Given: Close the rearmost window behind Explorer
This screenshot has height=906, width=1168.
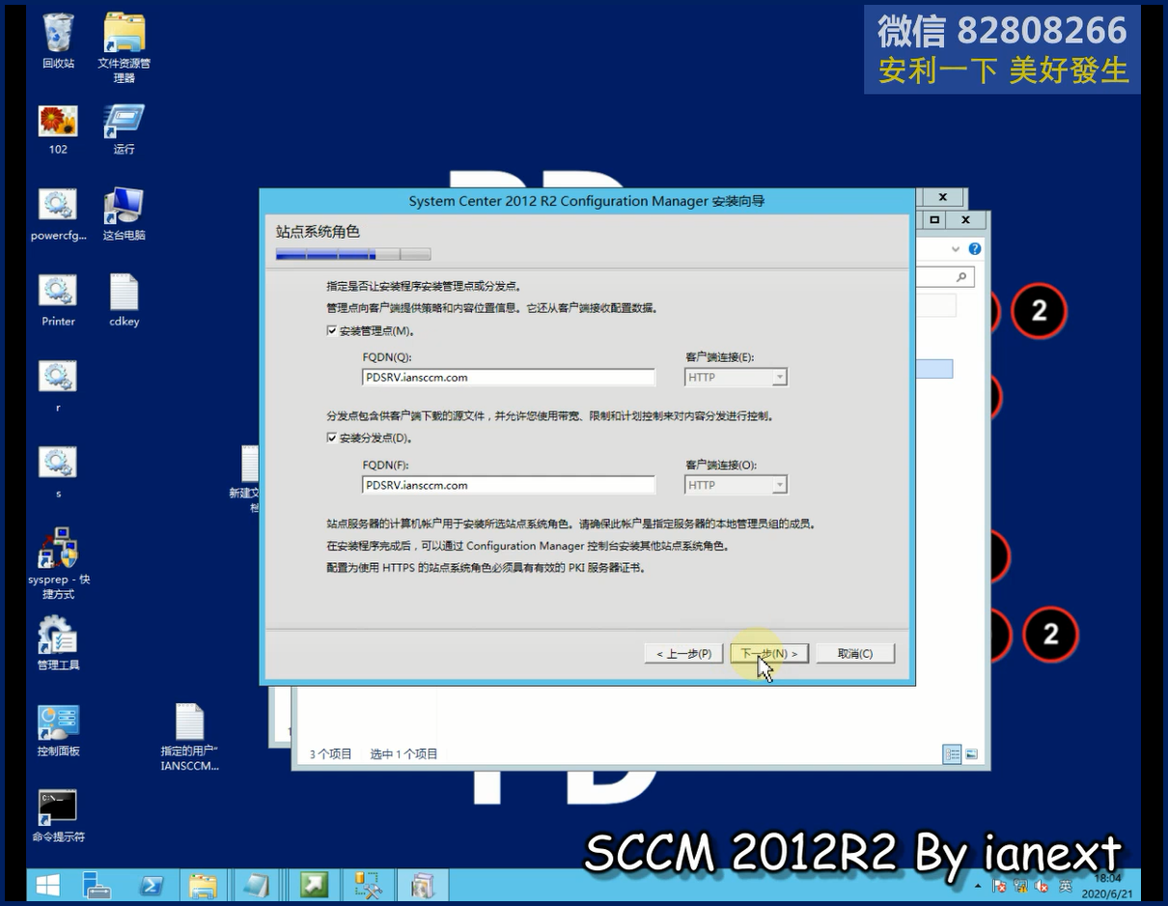Looking at the screenshot, I should pyautogui.click(x=943, y=197).
